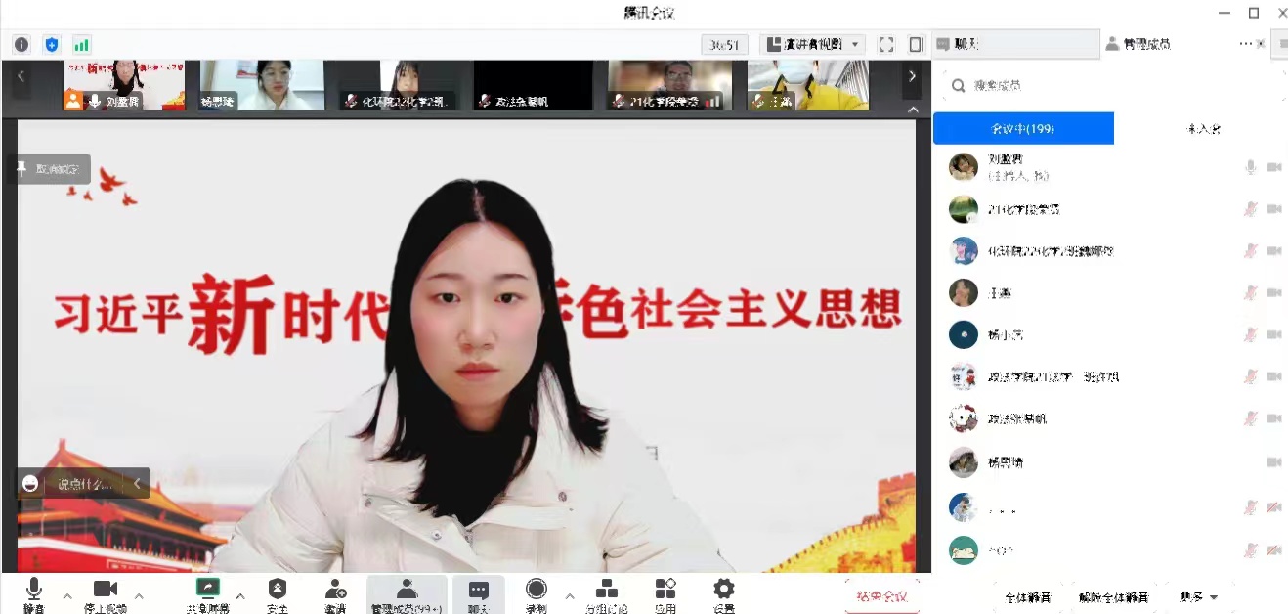
Task: Open the speaker view layout dropdown
Action: tap(813, 45)
